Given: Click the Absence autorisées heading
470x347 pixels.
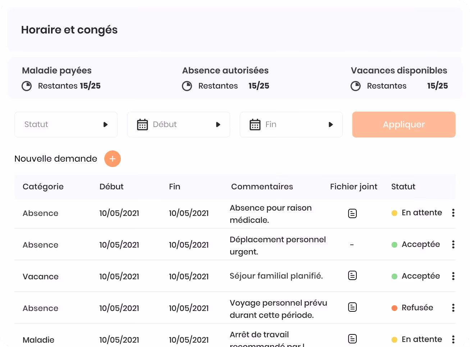Looking at the screenshot, I should (x=225, y=71).
